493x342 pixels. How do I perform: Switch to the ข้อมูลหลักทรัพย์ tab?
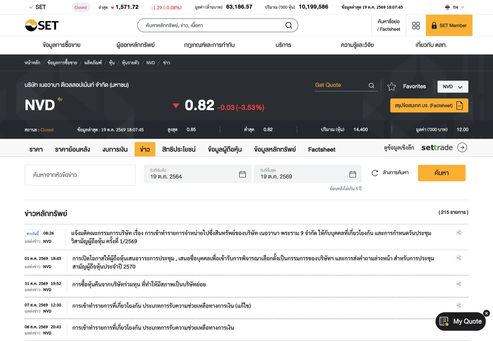275,149
